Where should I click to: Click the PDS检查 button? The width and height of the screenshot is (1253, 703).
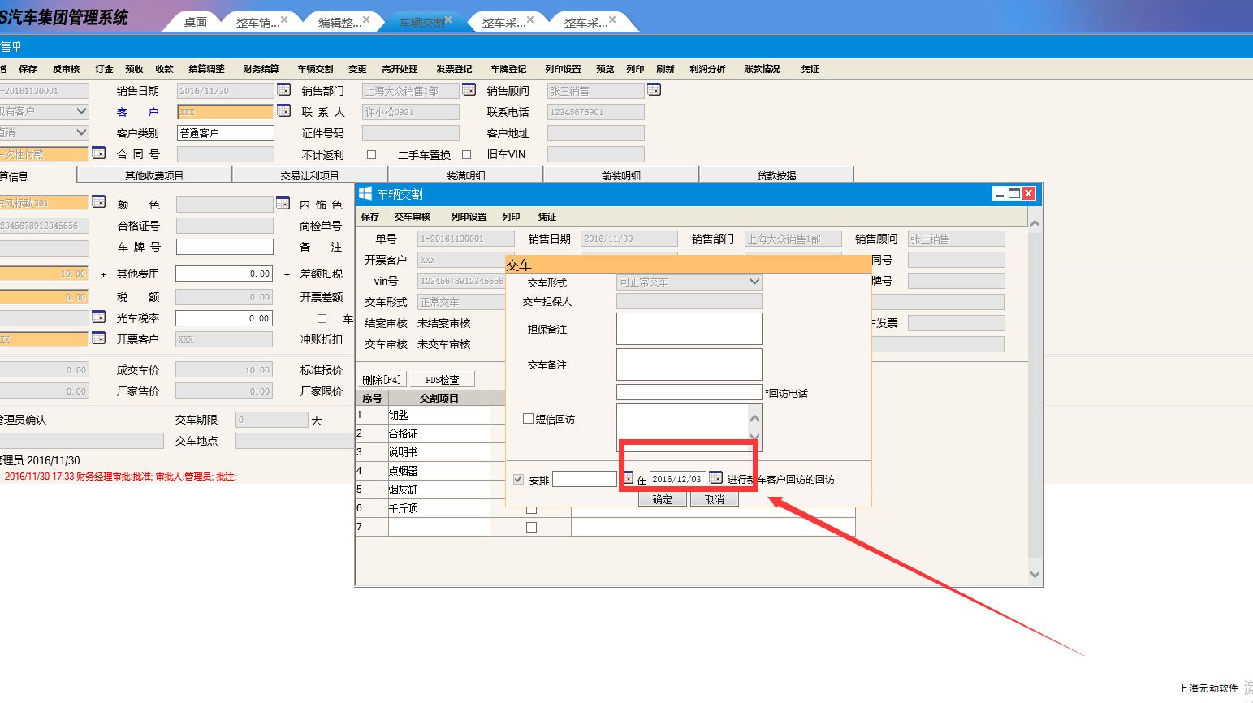click(x=442, y=380)
